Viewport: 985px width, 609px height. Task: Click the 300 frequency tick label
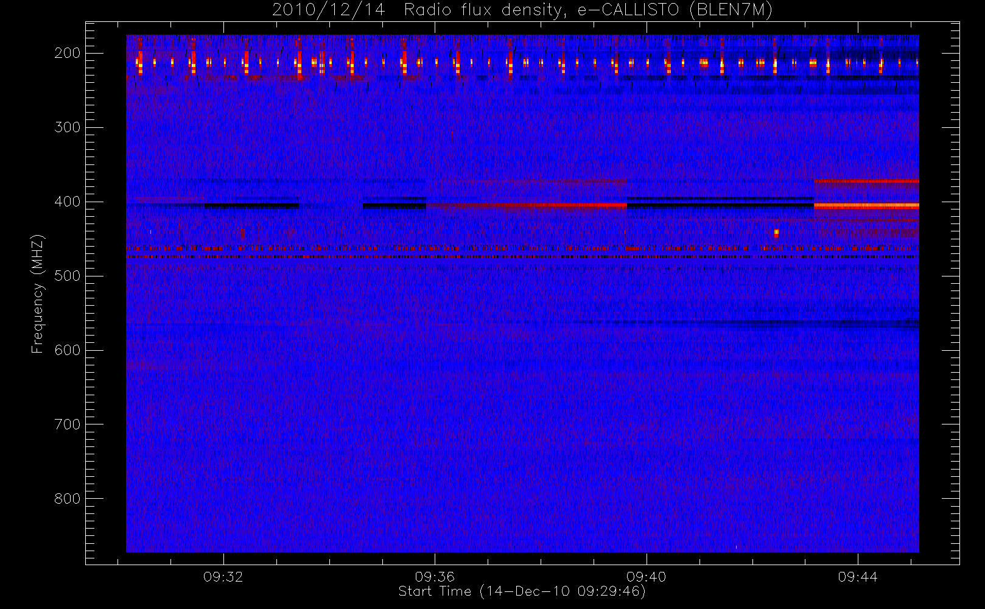pos(68,127)
